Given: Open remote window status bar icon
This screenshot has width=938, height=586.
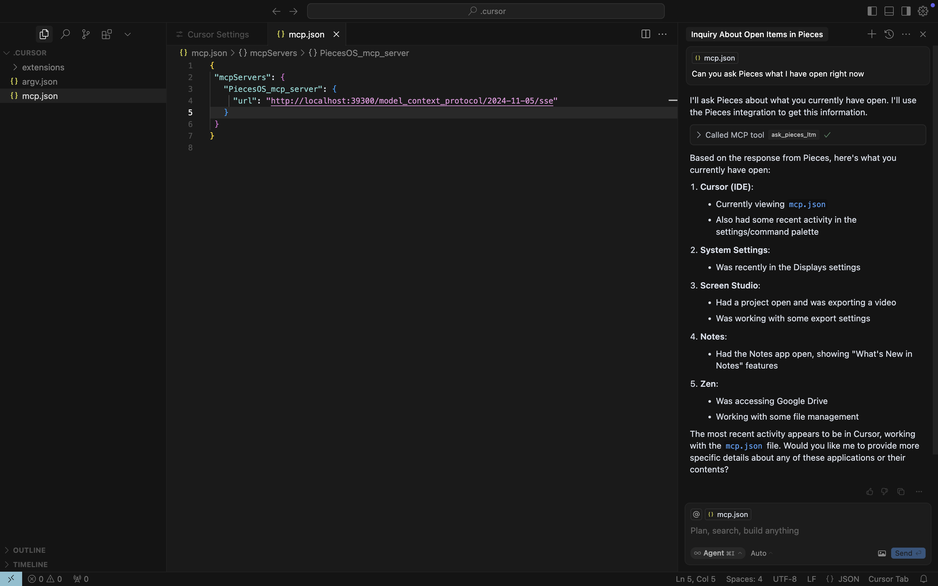Looking at the screenshot, I should 11,579.
